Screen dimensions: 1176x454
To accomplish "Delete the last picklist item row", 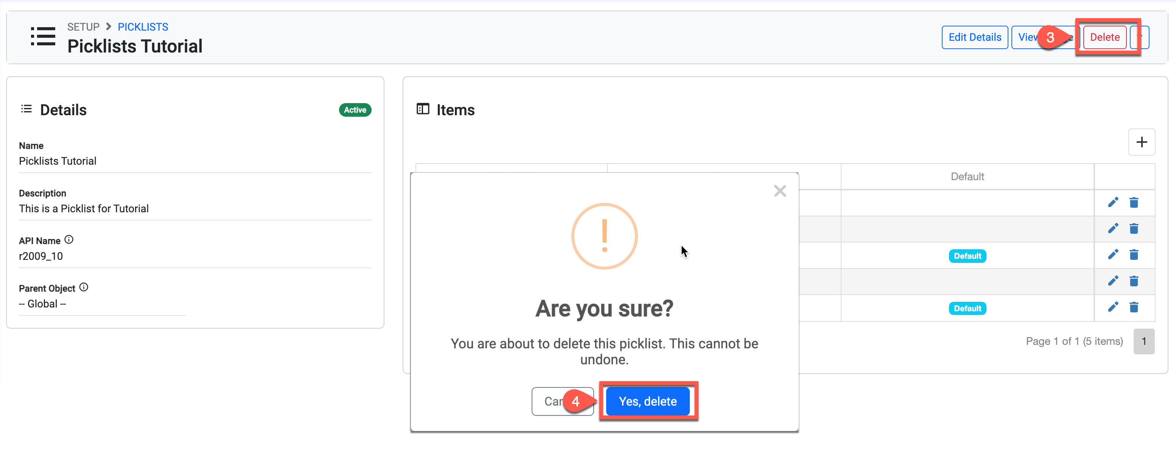I will [x=1134, y=307].
